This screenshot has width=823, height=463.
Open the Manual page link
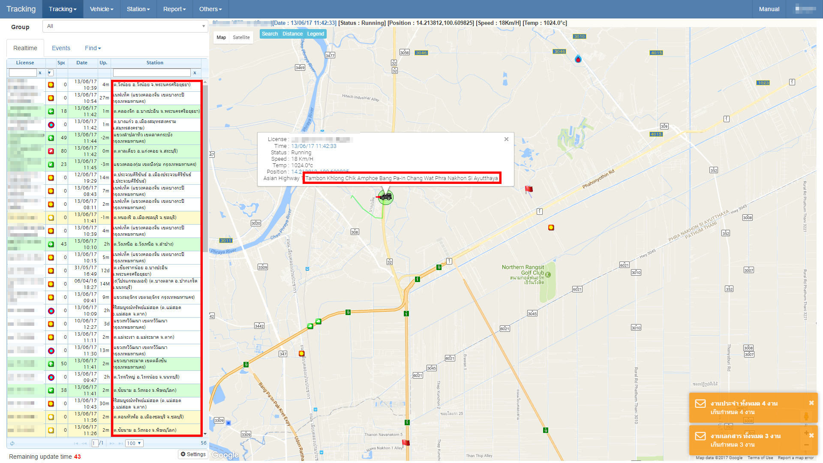point(769,9)
